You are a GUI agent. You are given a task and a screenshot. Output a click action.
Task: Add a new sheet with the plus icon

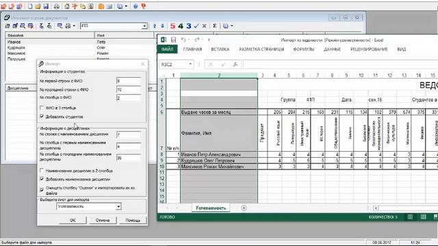tap(244, 208)
